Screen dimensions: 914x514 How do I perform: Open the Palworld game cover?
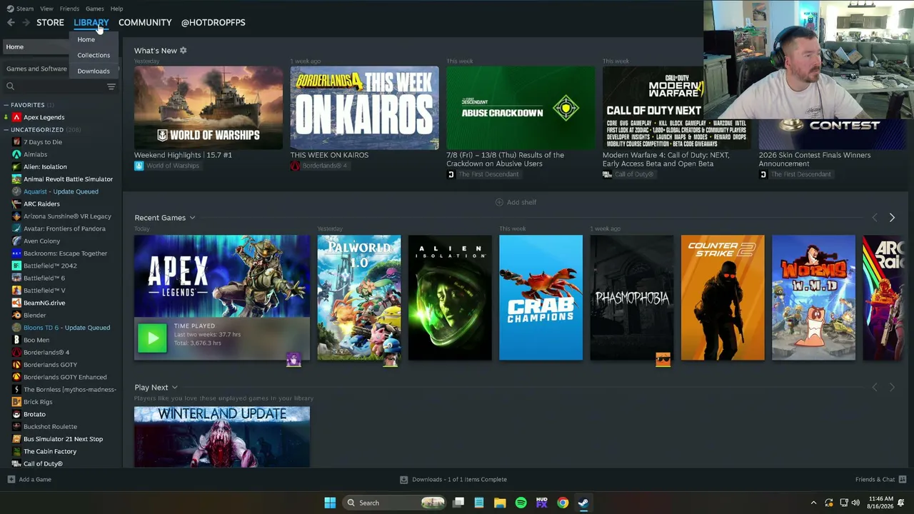point(358,298)
